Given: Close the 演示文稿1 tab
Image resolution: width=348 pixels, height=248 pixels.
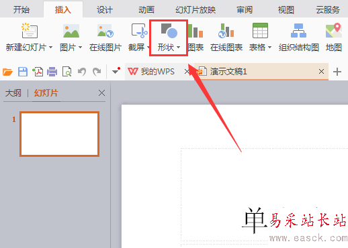Looking at the screenshot, I should click(x=321, y=72).
